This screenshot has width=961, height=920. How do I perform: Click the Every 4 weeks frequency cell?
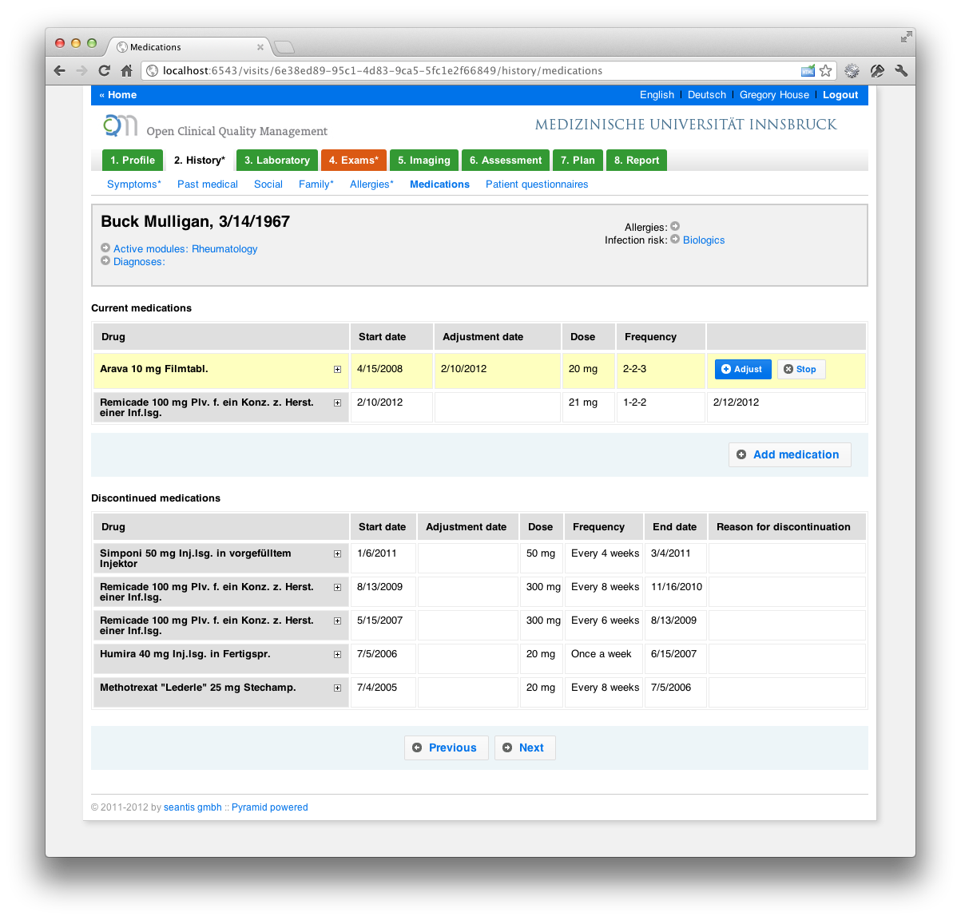[605, 558]
